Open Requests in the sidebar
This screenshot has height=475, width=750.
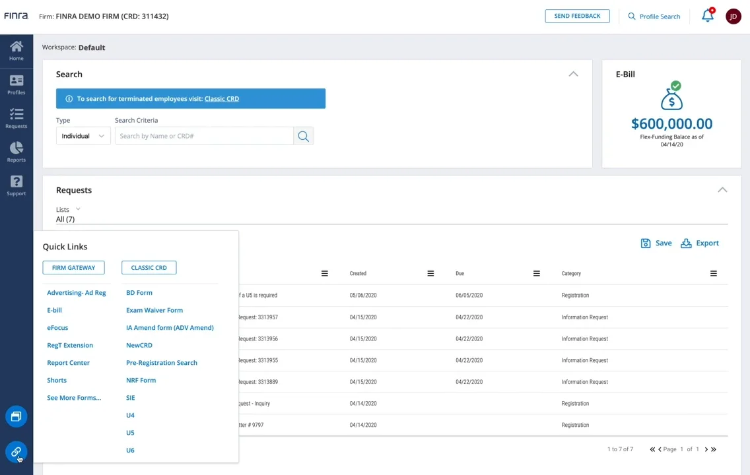click(x=17, y=118)
